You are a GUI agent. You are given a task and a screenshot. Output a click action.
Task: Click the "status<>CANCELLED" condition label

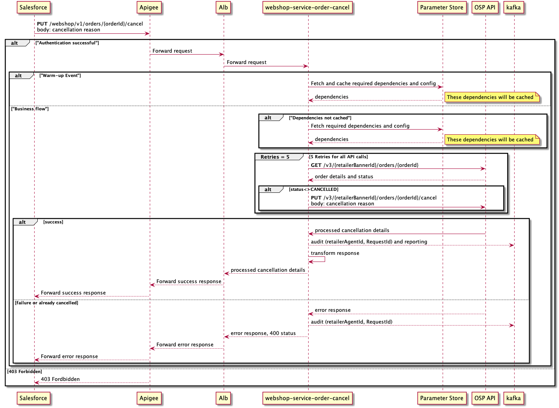click(x=314, y=189)
